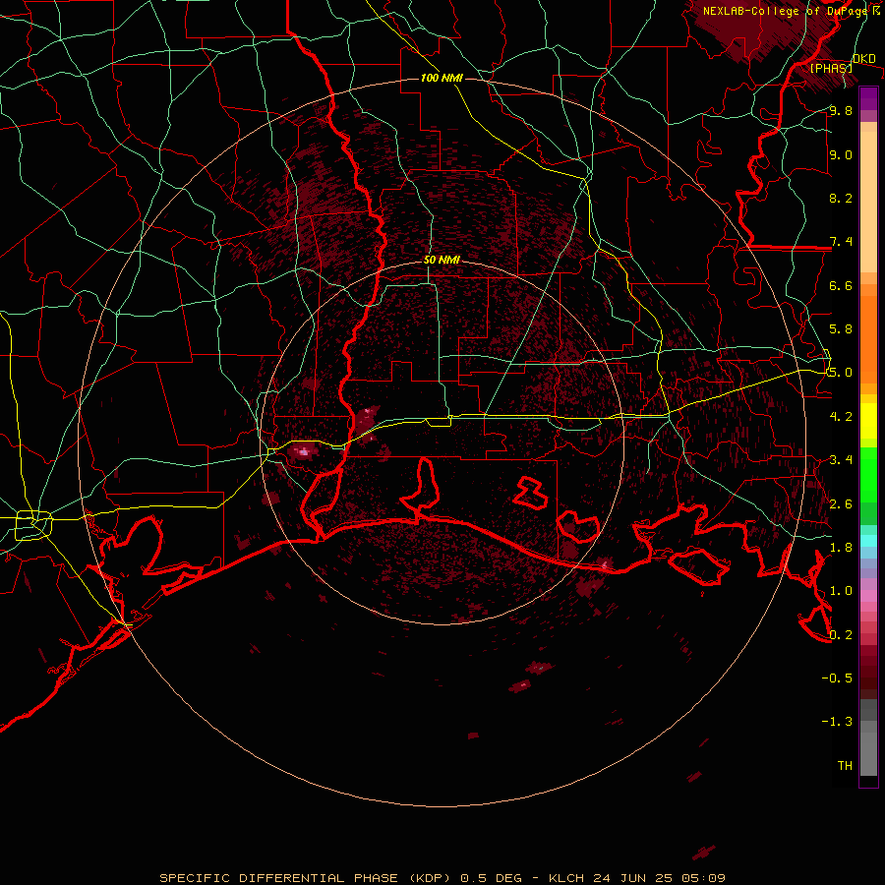Viewport: 885px width, 885px height.
Task: Click the 9.8 color scale value
Action: point(841,110)
